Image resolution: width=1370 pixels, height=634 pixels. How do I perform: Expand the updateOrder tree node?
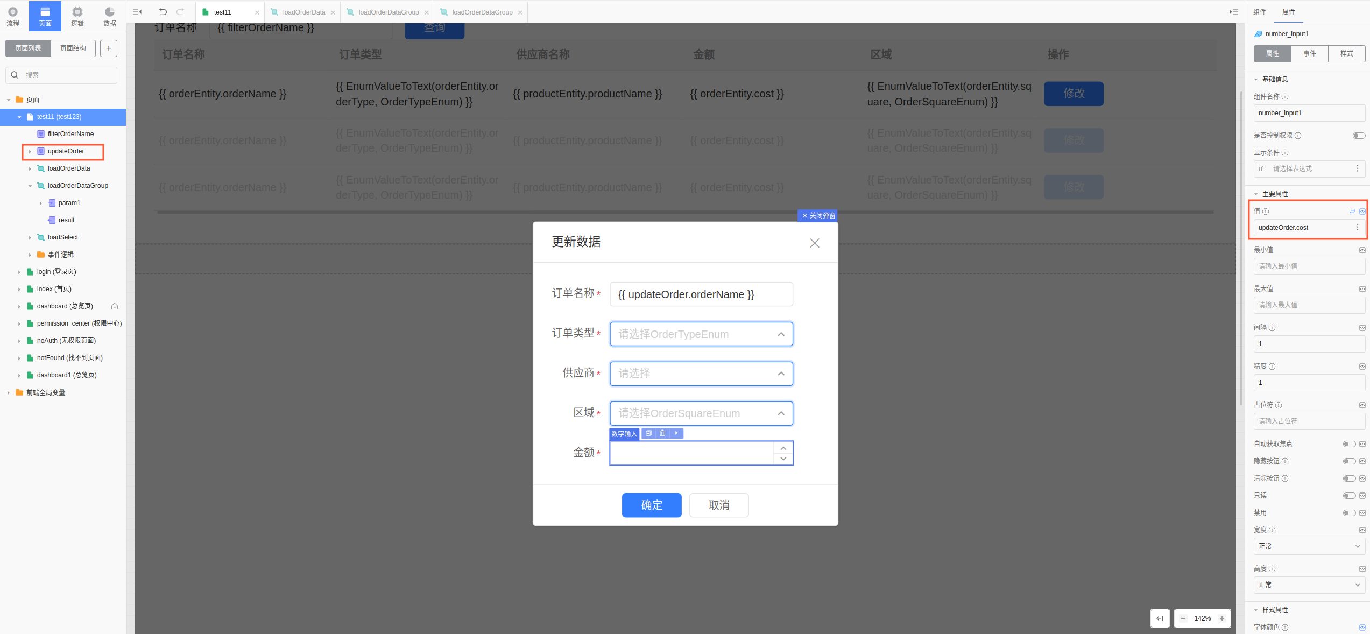(x=30, y=152)
